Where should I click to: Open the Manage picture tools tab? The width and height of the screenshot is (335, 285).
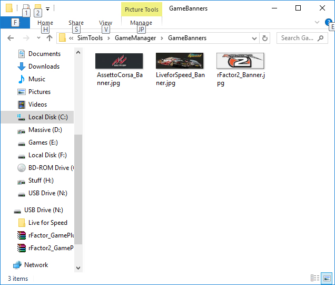point(141,23)
